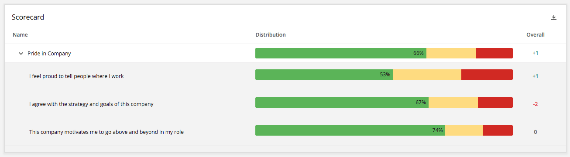Viewport: 570px width, 157px height.
Task: Sort by the Overall column header
Action: (536, 34)
